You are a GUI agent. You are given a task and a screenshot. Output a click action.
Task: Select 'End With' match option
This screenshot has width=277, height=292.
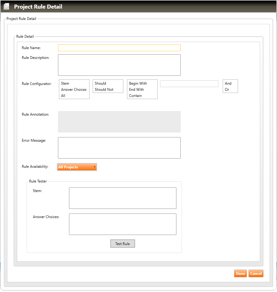tap(137, 90)
